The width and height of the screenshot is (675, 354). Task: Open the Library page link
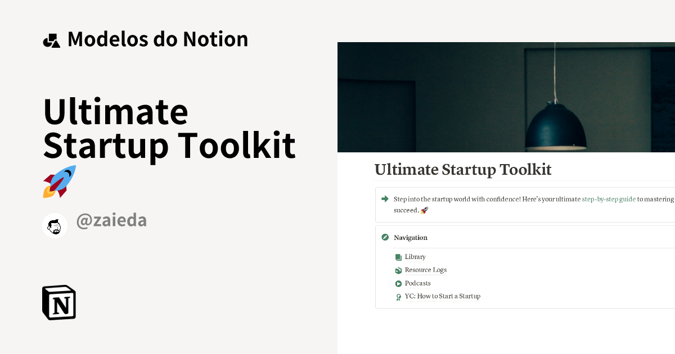[x=415, y=257]
